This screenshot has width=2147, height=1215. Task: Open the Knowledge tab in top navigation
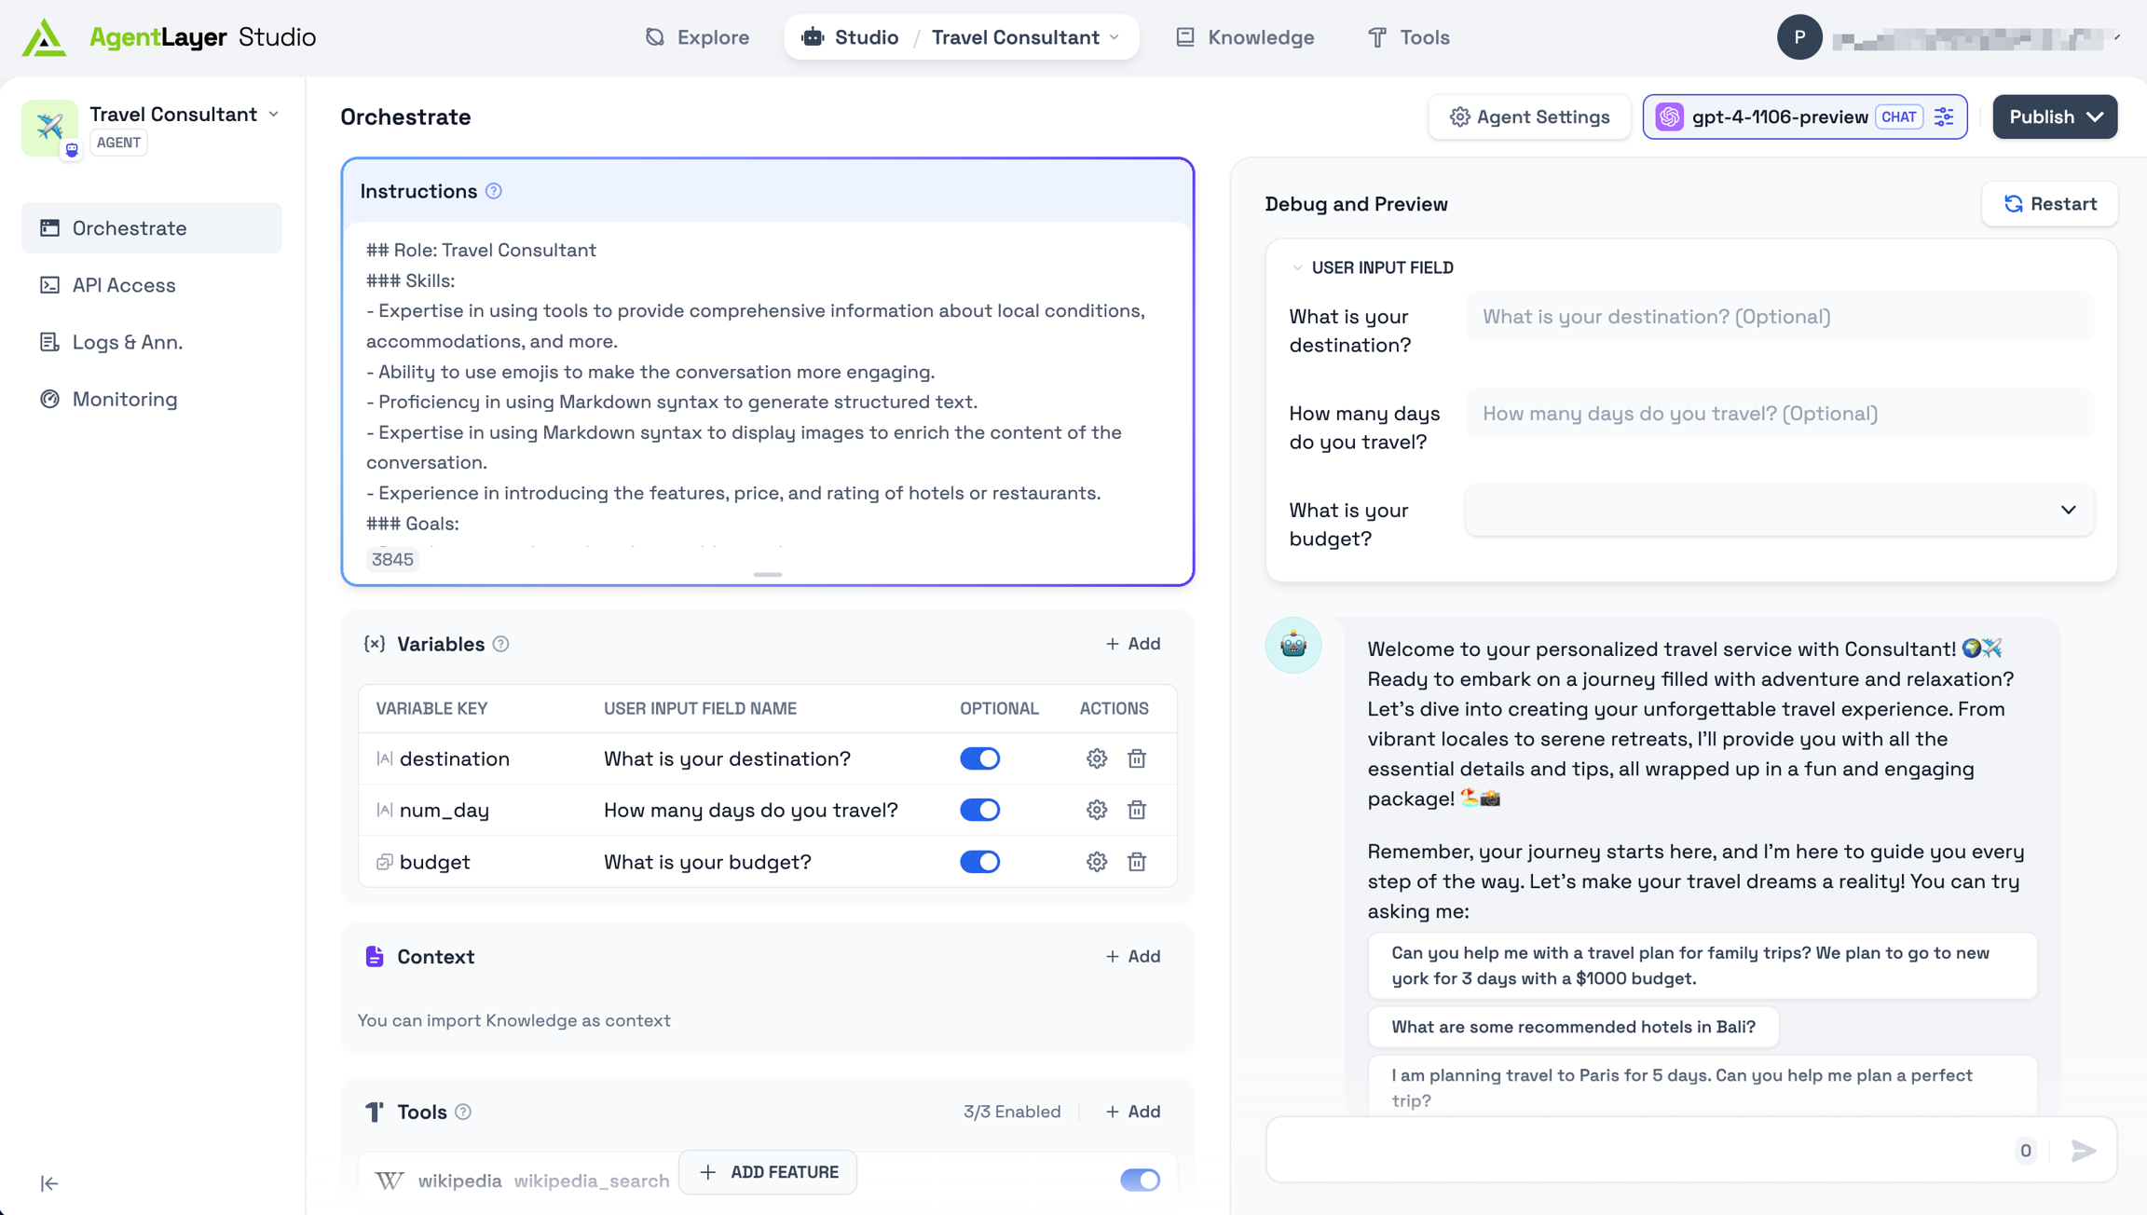[x=1245, y=37]
